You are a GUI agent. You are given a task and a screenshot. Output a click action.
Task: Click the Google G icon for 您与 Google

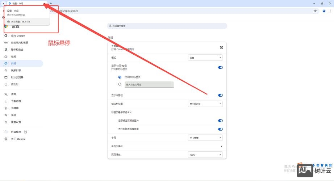(x=6, y=35)
